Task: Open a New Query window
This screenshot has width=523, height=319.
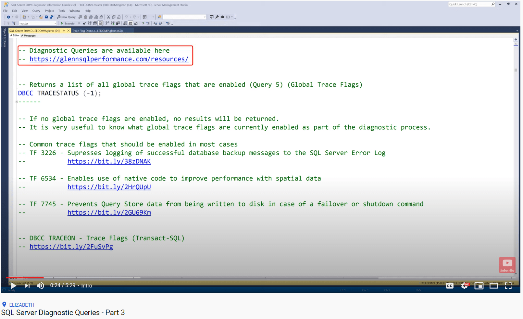Action: (x=67, y=17)
